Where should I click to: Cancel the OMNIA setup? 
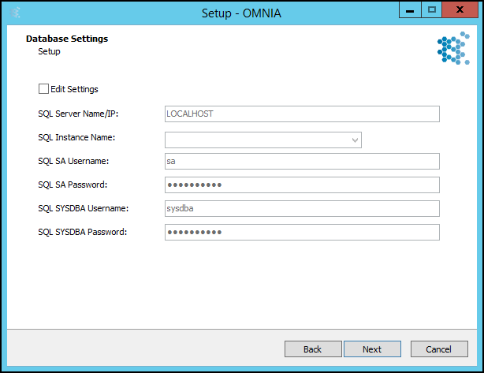[439, 349]
